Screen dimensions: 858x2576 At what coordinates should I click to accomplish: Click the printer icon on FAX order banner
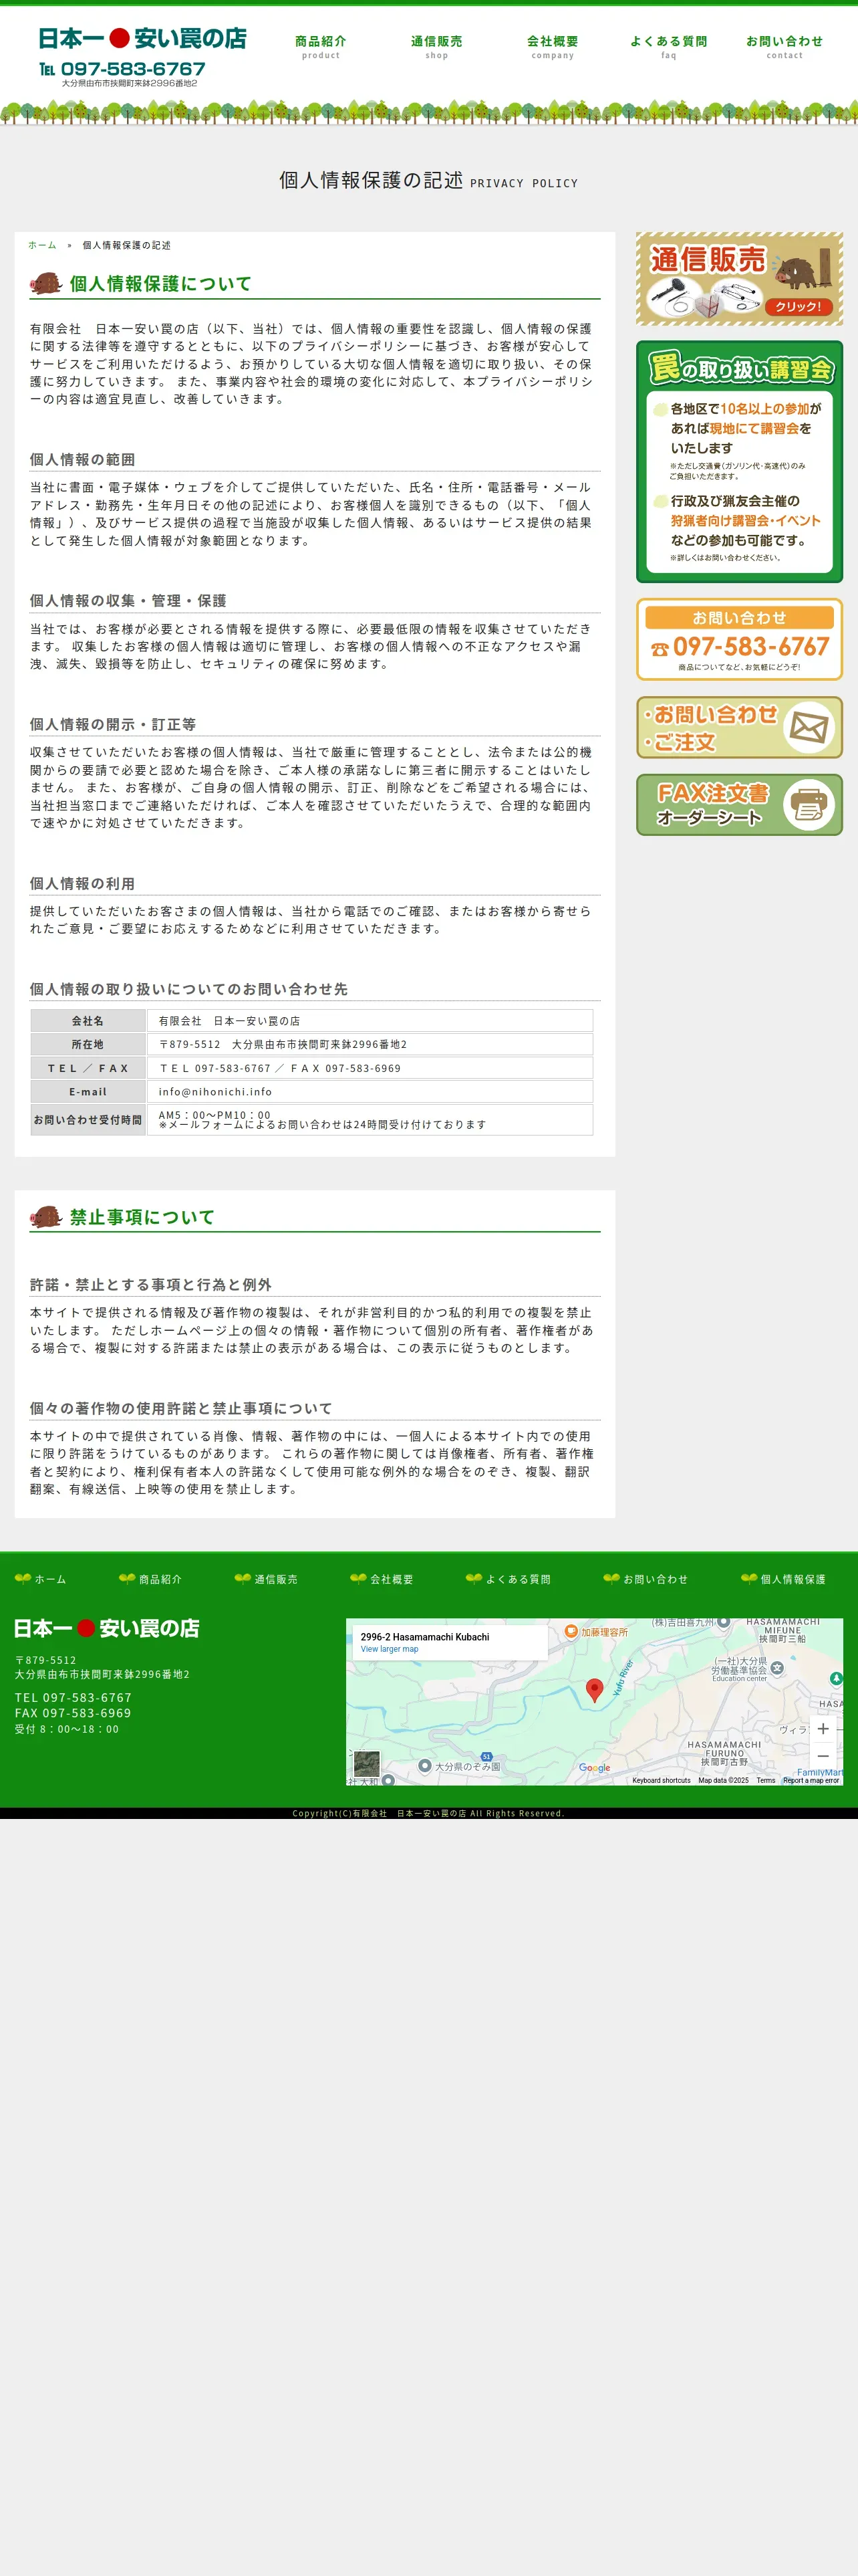(x=808, y=805)
